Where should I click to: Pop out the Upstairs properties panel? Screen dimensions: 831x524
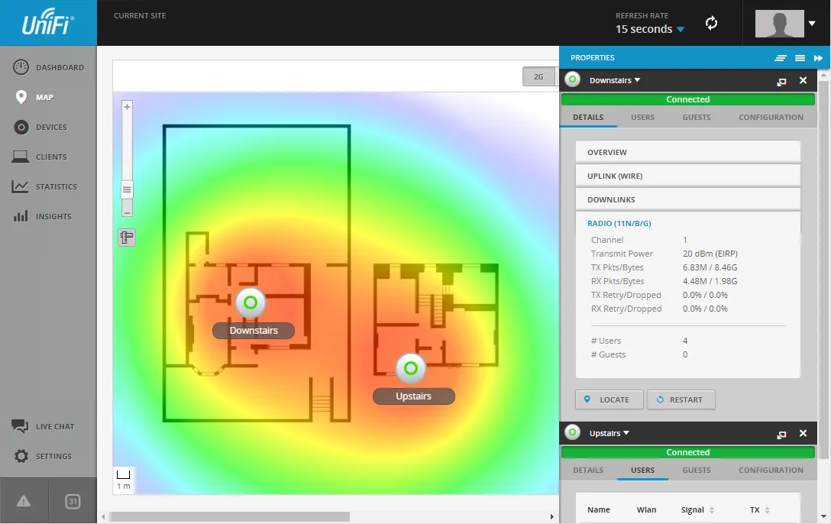781,434
